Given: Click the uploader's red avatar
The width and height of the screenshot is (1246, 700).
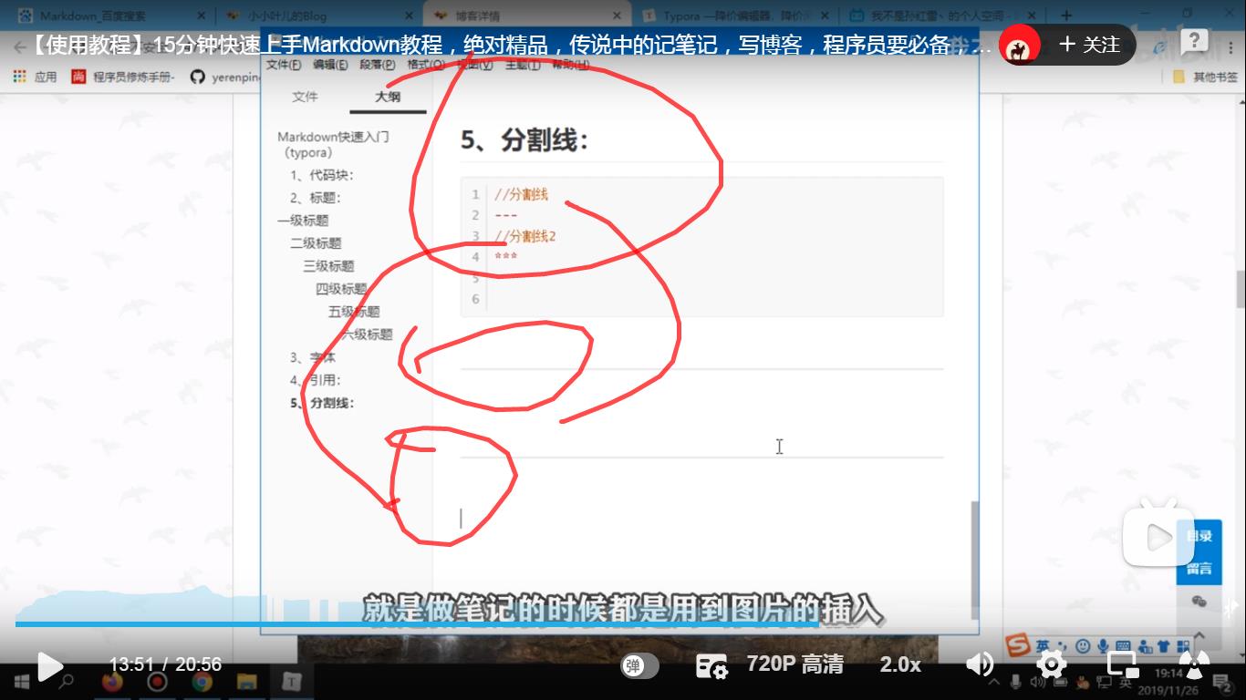Looking at the screenshot, I should [x=1022, y=45].
